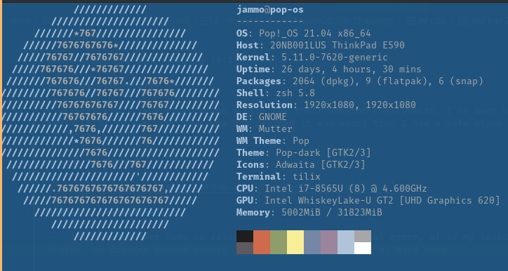Select the OS line reading Pop!_OS 21.04 x86_64

click(304, 34)
